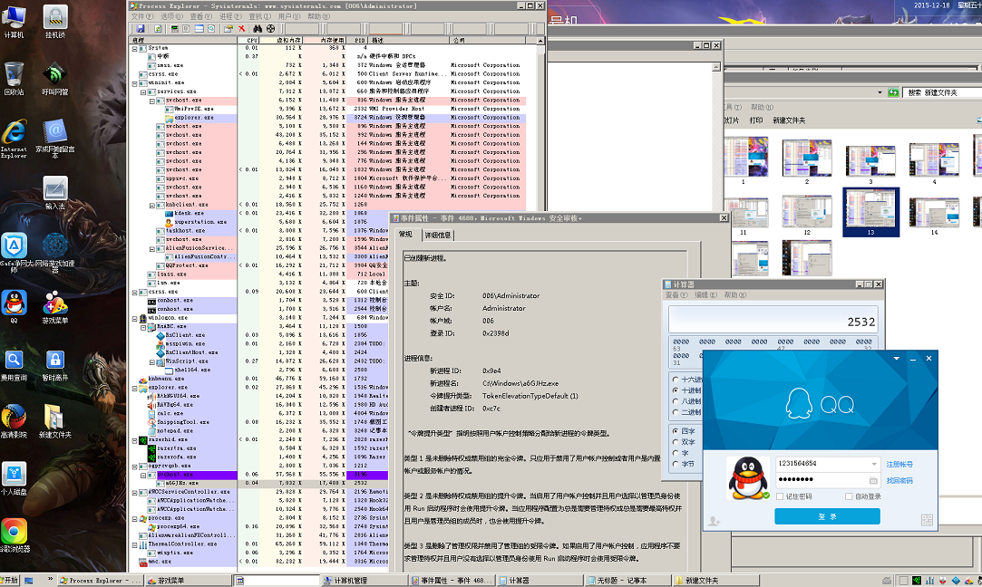Screen dimensions: 982x587
Task: Click the QQ QR code login icon
Action: click(x=927, y=520)
